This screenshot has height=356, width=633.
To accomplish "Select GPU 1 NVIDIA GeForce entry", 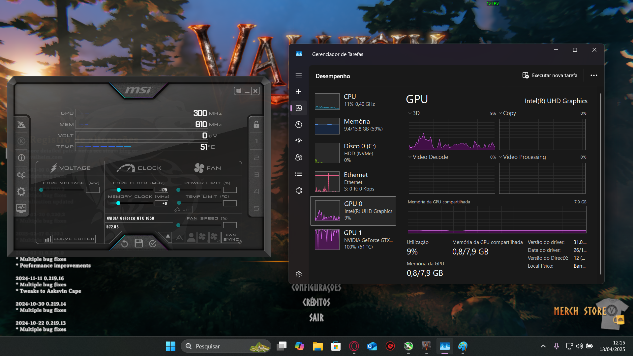I will [x=353, y=240].
